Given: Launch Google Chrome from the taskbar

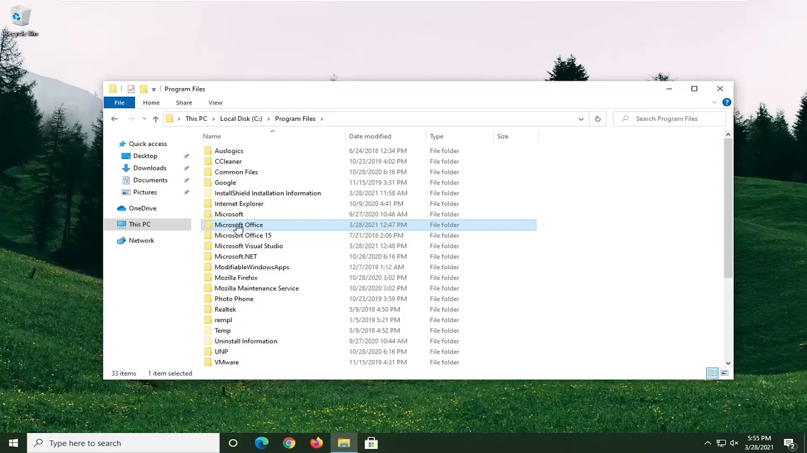Looking at the screenshot, I should pyautogui.click(x=289, y=443).
